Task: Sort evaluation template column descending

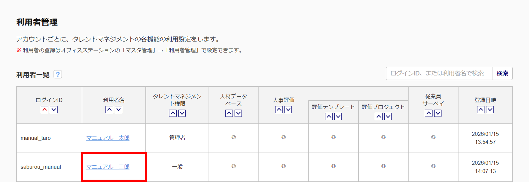Action: pos(338,116)
